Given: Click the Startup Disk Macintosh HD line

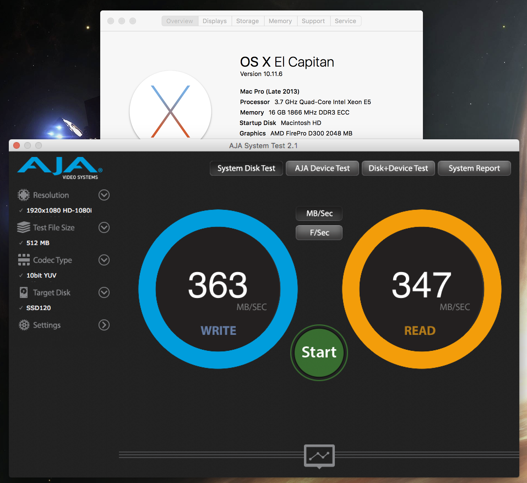Looking at the screenshot, I should pos(280,123).
